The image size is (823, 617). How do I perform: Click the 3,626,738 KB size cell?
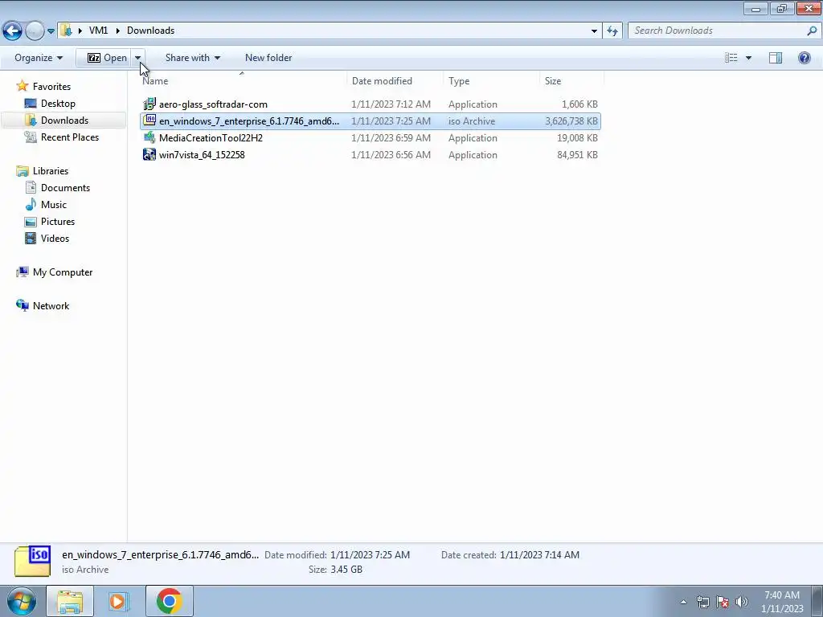pos(571,121)
